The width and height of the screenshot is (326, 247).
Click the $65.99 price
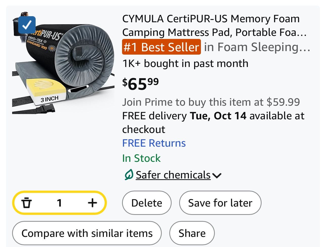coord(141,84)
